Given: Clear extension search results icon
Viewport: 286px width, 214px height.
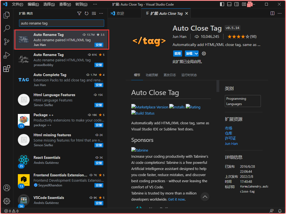Looking at the screenshot, I should (x=94, y=13).
